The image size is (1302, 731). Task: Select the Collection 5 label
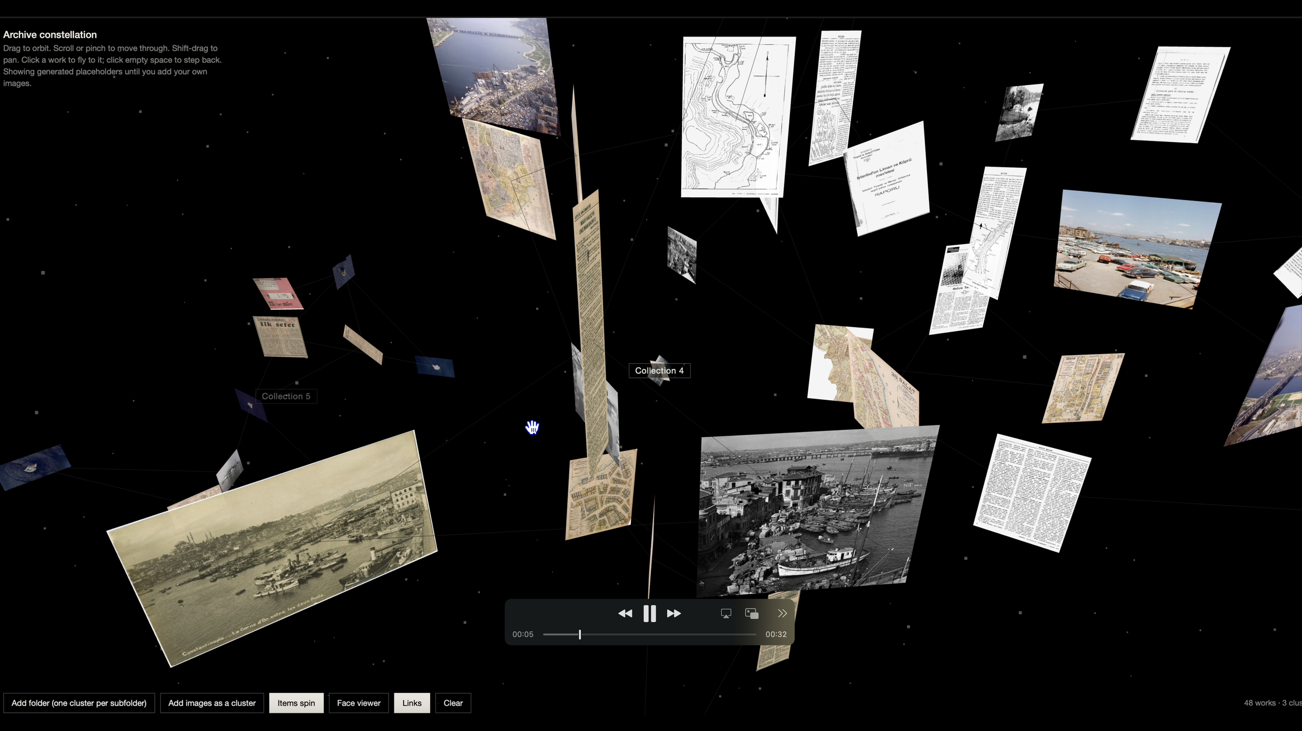[286, 396]
